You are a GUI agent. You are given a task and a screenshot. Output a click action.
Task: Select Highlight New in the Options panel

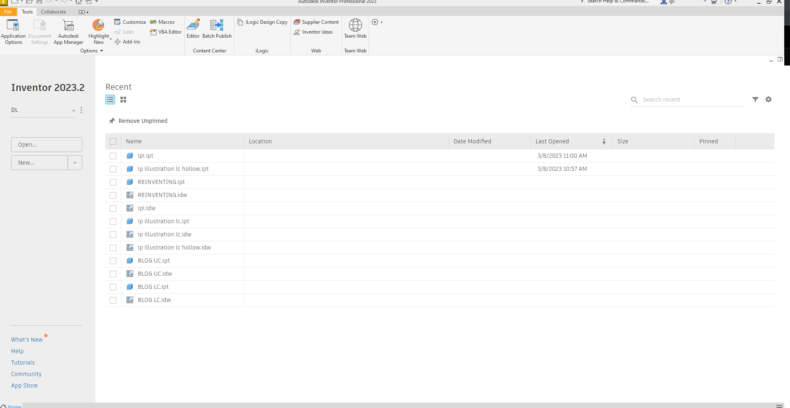(x=98, y=32)
